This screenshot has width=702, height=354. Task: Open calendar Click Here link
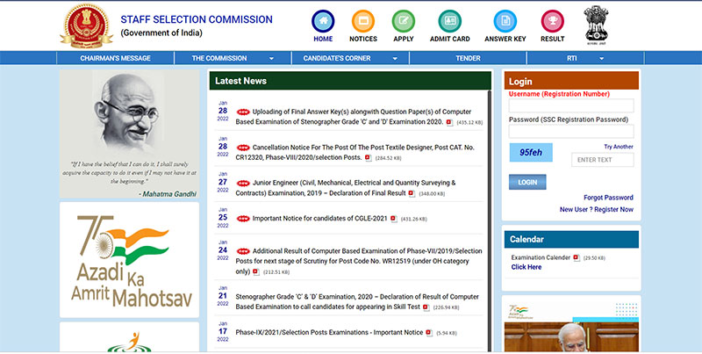pos(526,267)
